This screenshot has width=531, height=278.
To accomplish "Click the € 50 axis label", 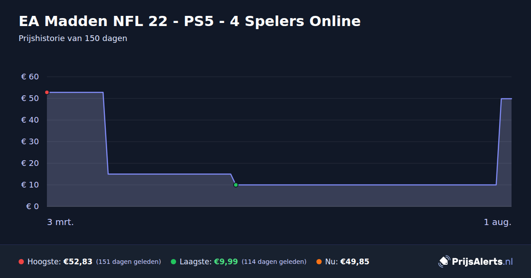I will (x=30, y=98).
